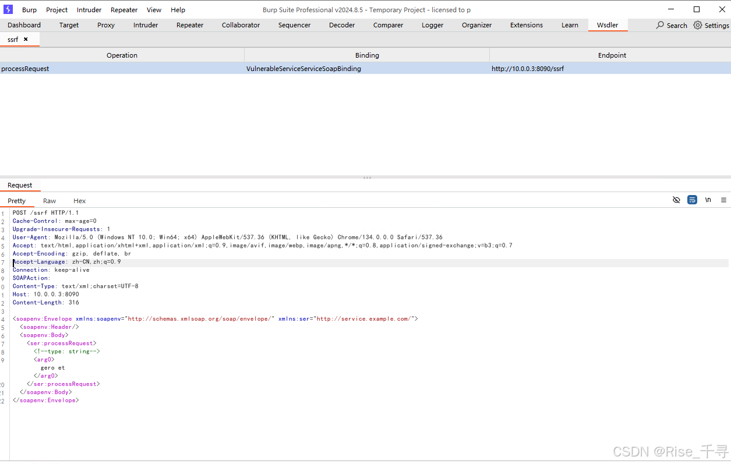
Task: Click the Content-Type header line
Action: 76,286
